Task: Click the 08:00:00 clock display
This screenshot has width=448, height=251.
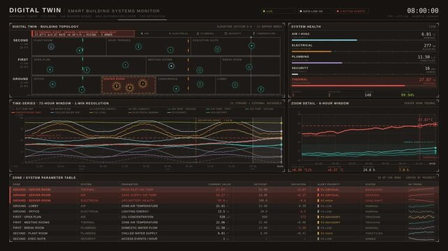Action: point(423,11)
